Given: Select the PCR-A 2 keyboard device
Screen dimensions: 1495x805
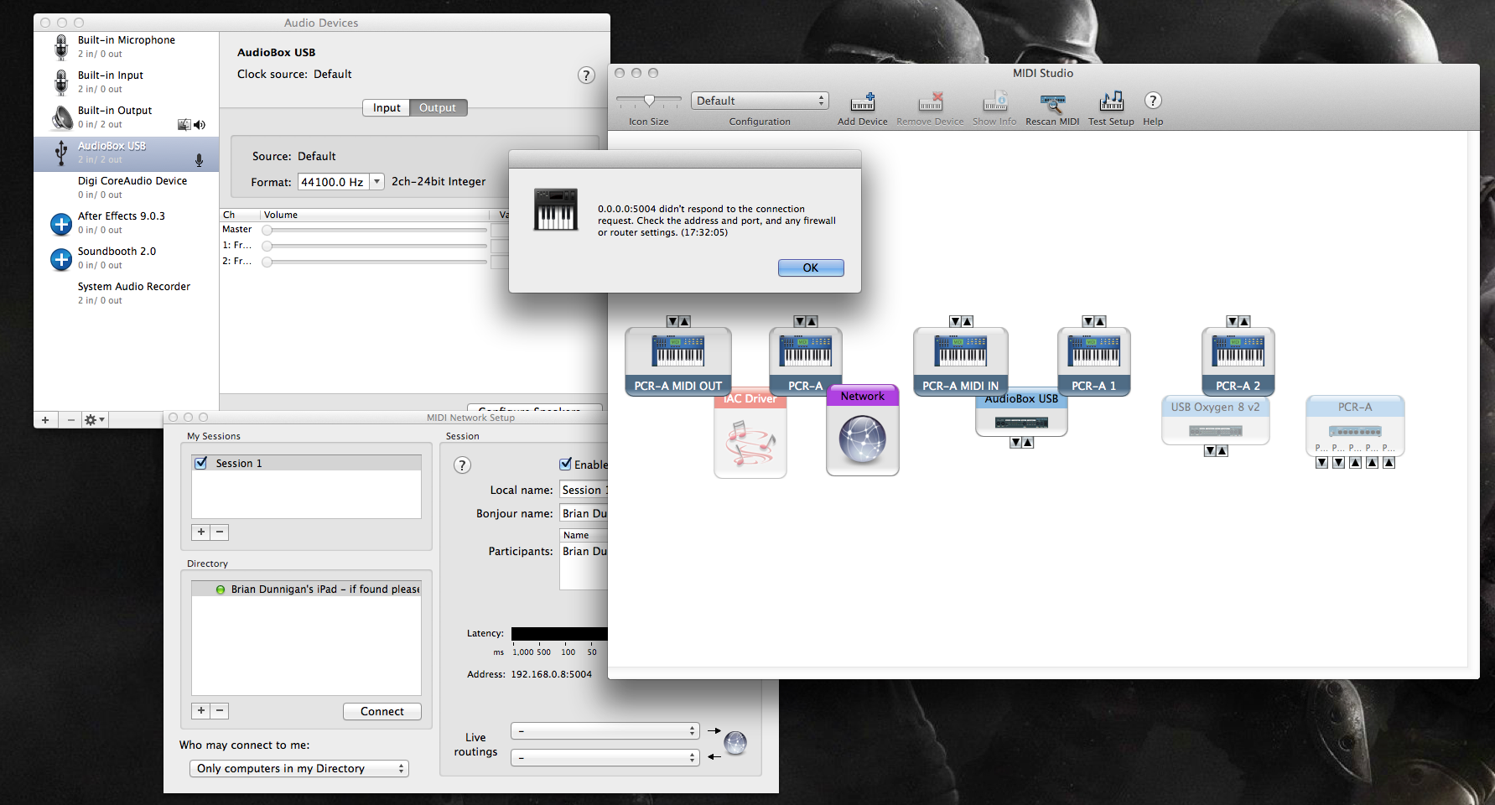Looking at the screenshot, I should [x=1238, y=361].
